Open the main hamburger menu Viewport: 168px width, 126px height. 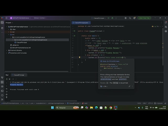point(6,18)
